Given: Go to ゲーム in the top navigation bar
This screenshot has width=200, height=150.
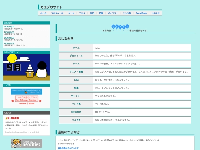Looking at the screenshot, I should (x=71, y=13).
